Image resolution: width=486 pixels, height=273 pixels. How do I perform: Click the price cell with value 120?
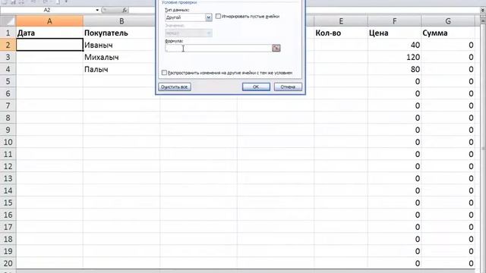click(x=395, y=57)
